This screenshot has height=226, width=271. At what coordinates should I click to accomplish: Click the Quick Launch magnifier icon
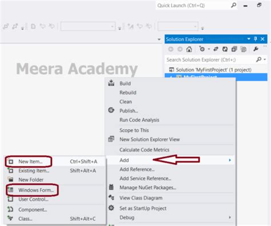(233, 5)
